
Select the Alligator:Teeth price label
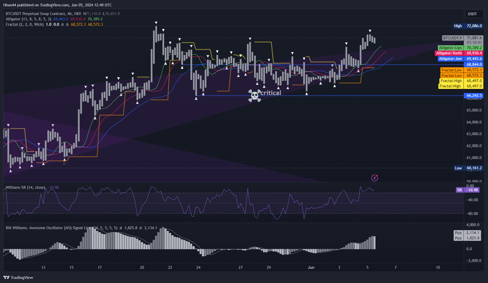459,53
